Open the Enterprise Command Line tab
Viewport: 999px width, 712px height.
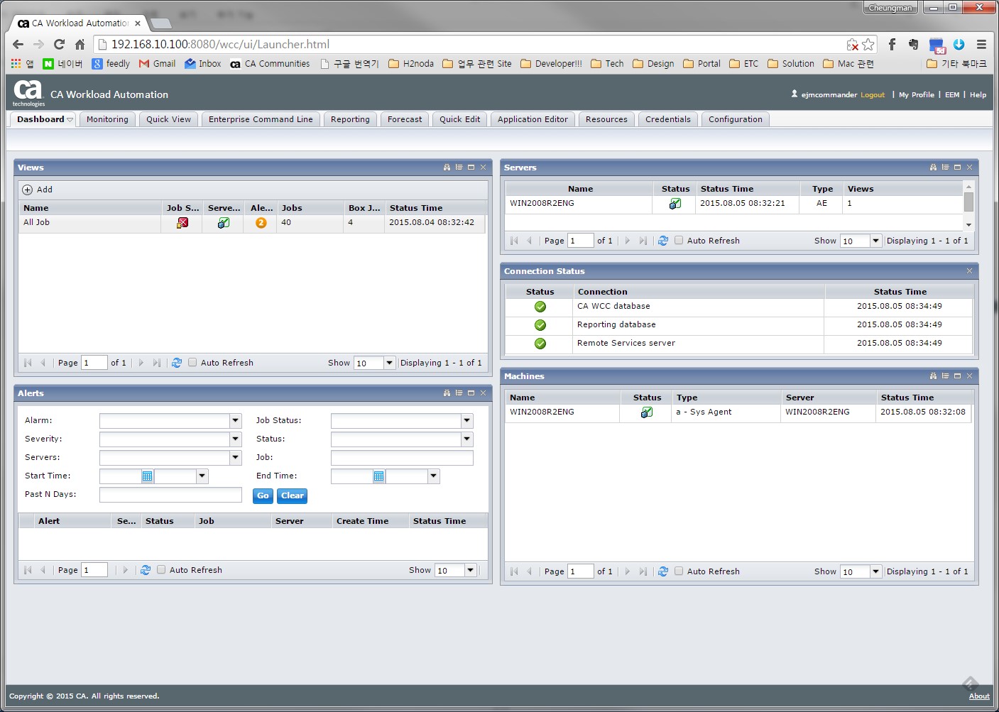[261, 119]
